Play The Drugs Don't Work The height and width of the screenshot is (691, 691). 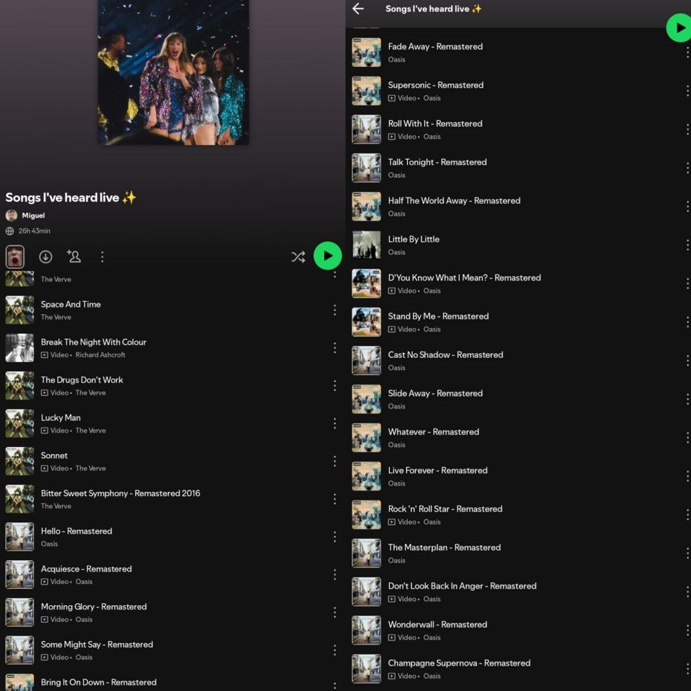pyautogui.click(x=172, y=386)
